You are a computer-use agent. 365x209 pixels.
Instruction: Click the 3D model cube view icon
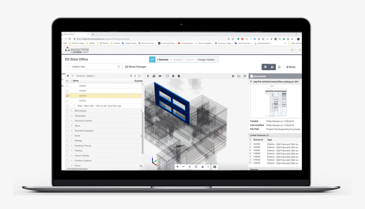coord(272,67)
